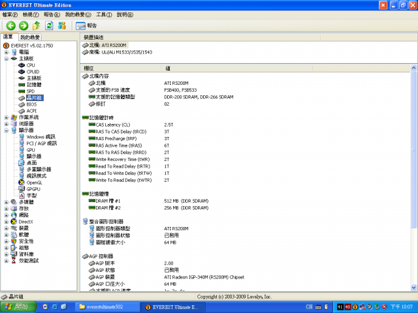This screenshot has width=418, height=313.
Task: Click the Up level arrow toolbar icon
Action: pos(37,26)
